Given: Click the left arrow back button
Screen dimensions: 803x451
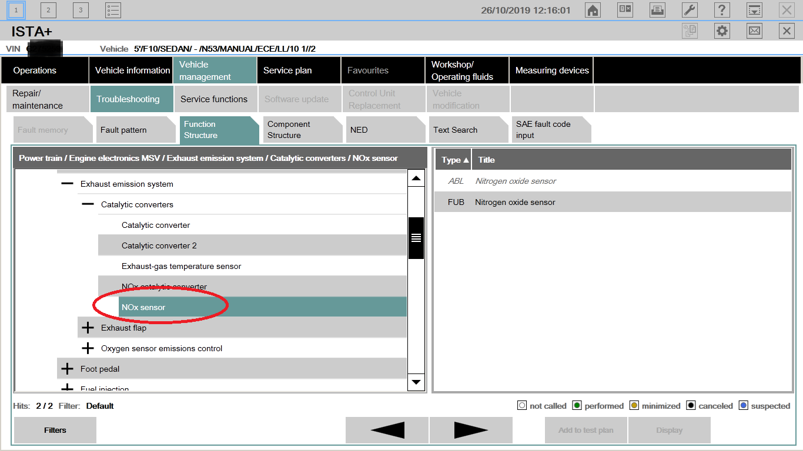Looking at the screenshot, I should click(387, 430).
